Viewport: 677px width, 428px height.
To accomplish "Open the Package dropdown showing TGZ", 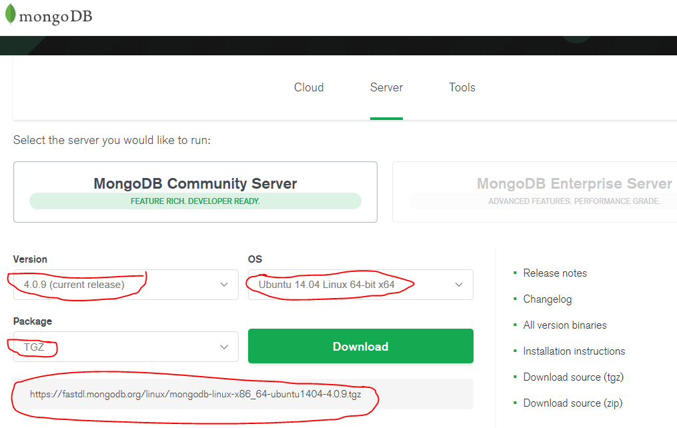I will [125, 347].
